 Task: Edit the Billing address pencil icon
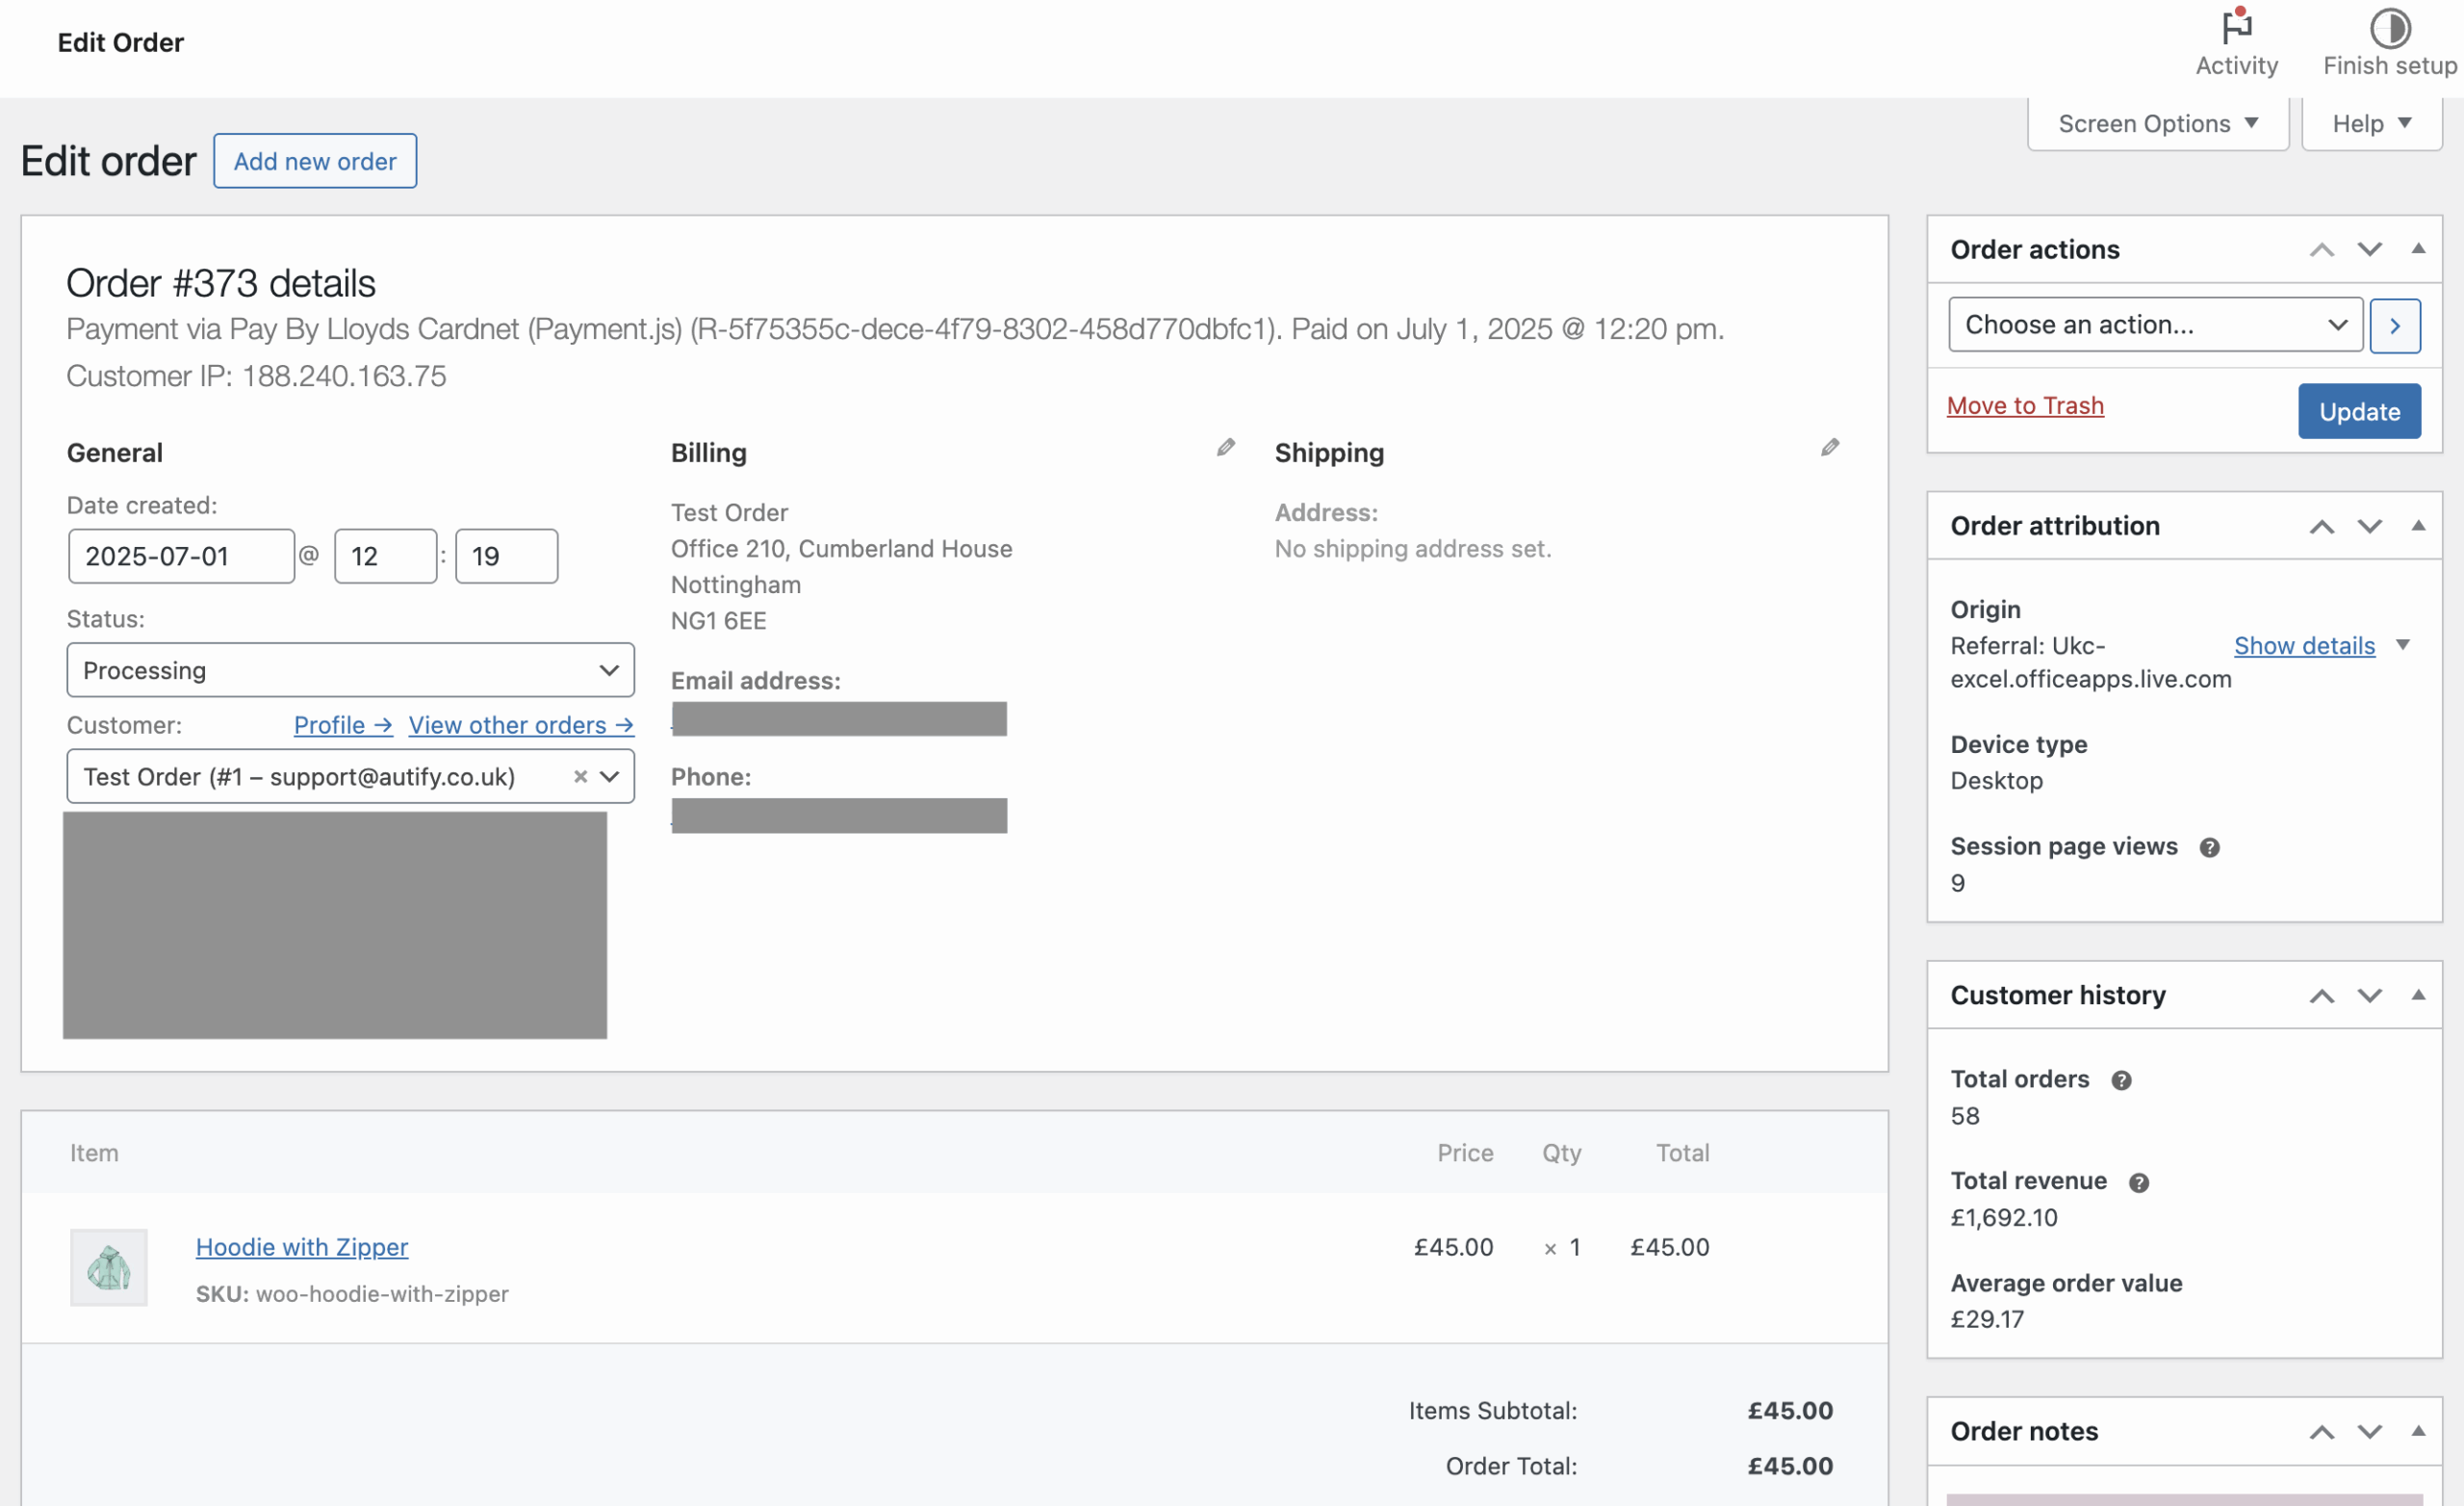coord(1226,446)
